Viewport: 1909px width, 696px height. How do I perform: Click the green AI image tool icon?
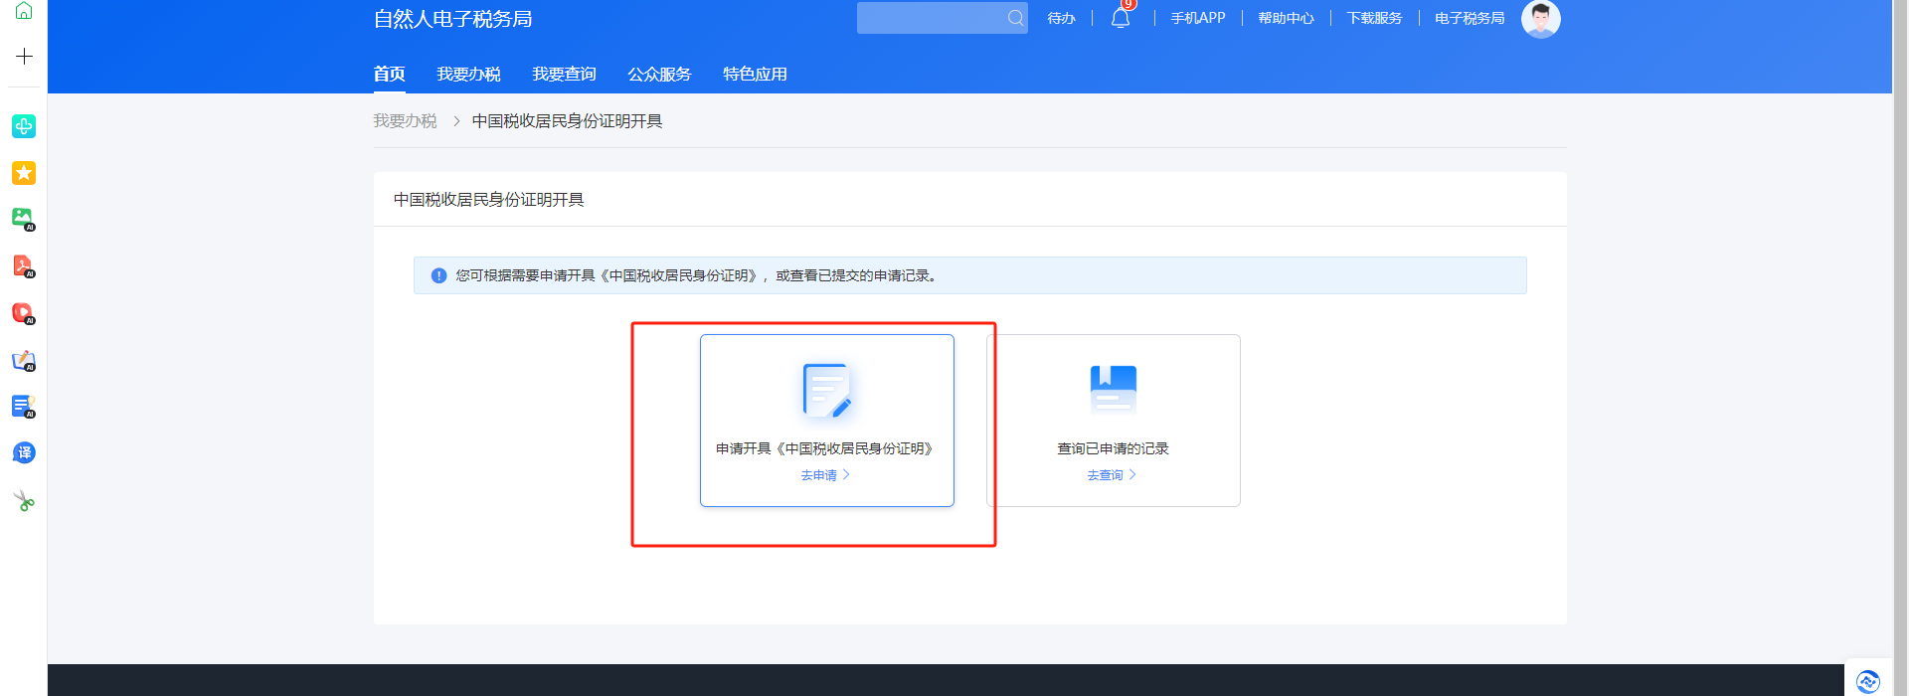point(24,219)
